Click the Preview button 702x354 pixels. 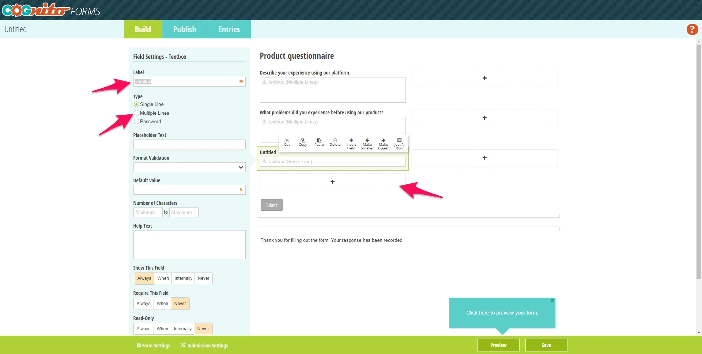point(498,345)
